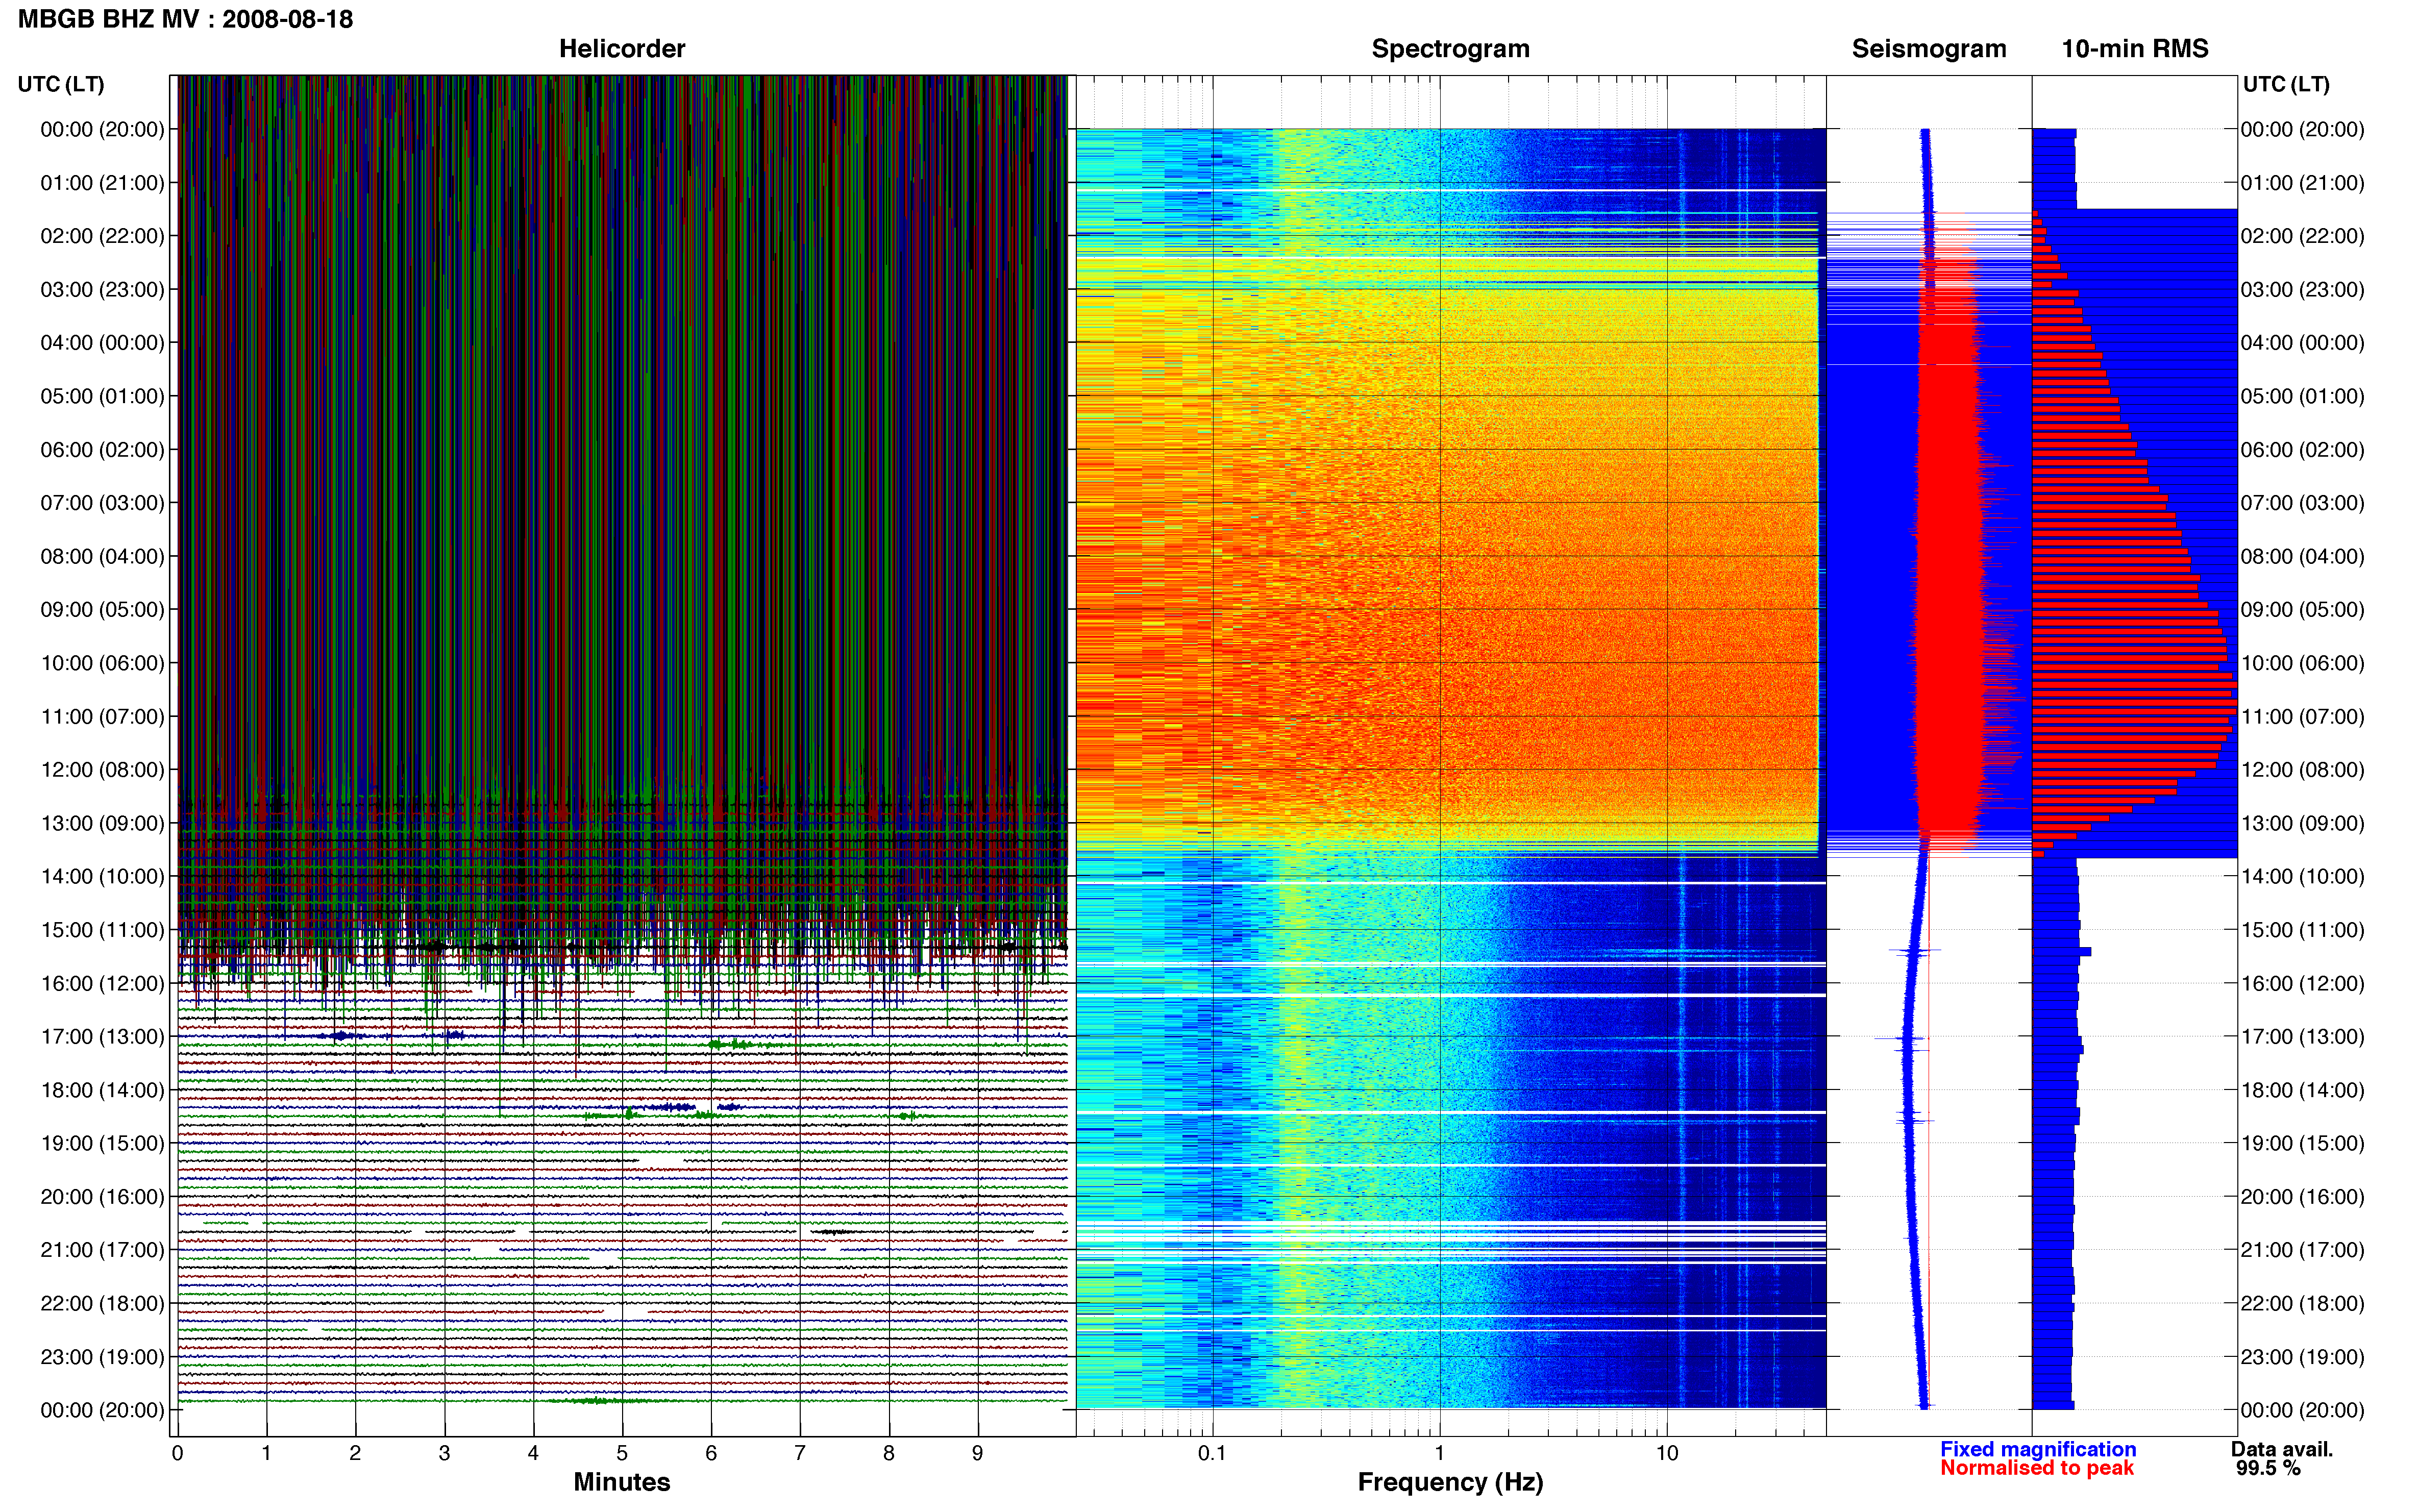Click the frequency tick label '0.1'

click(x=1212, y=1453)
